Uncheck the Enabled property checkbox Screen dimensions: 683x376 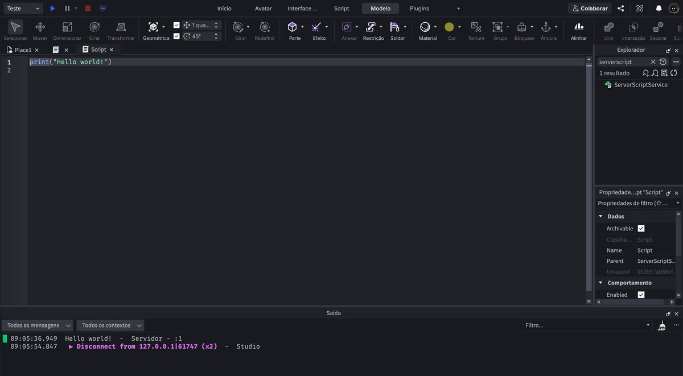pyautogui.click(x=641, y=295)
